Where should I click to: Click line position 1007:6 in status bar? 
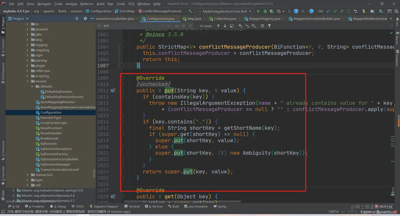pyautogui.click(x=333, y=212)
